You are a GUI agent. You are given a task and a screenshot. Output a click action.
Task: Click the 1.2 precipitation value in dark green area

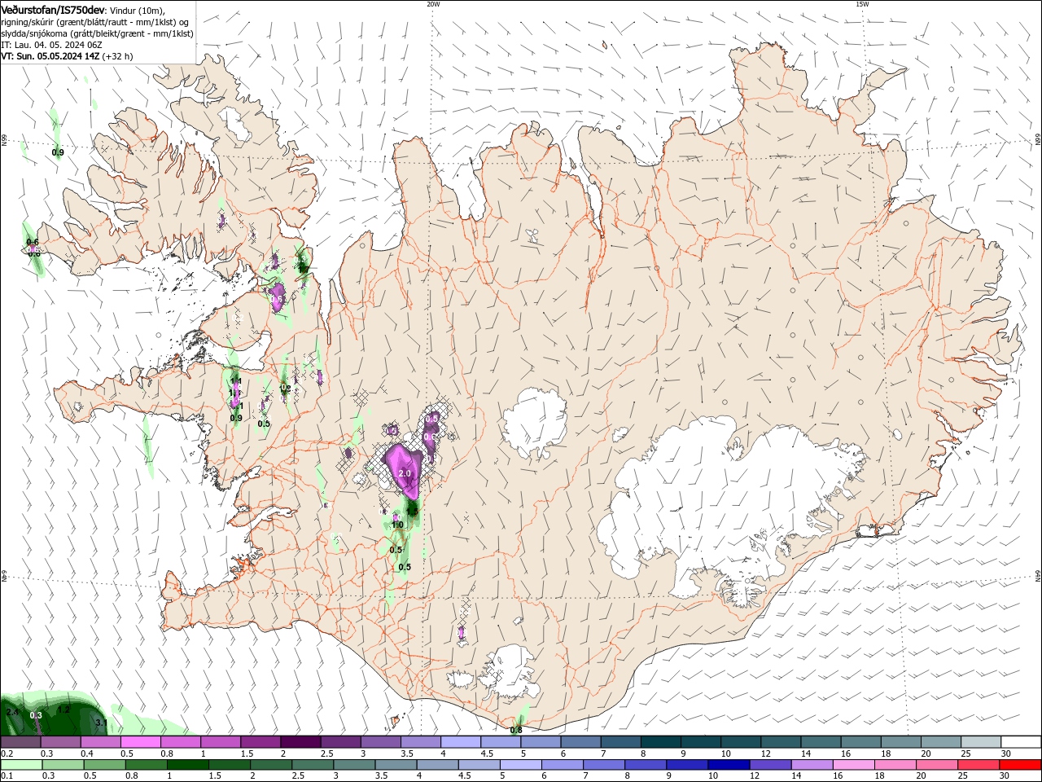click(64, 710)
